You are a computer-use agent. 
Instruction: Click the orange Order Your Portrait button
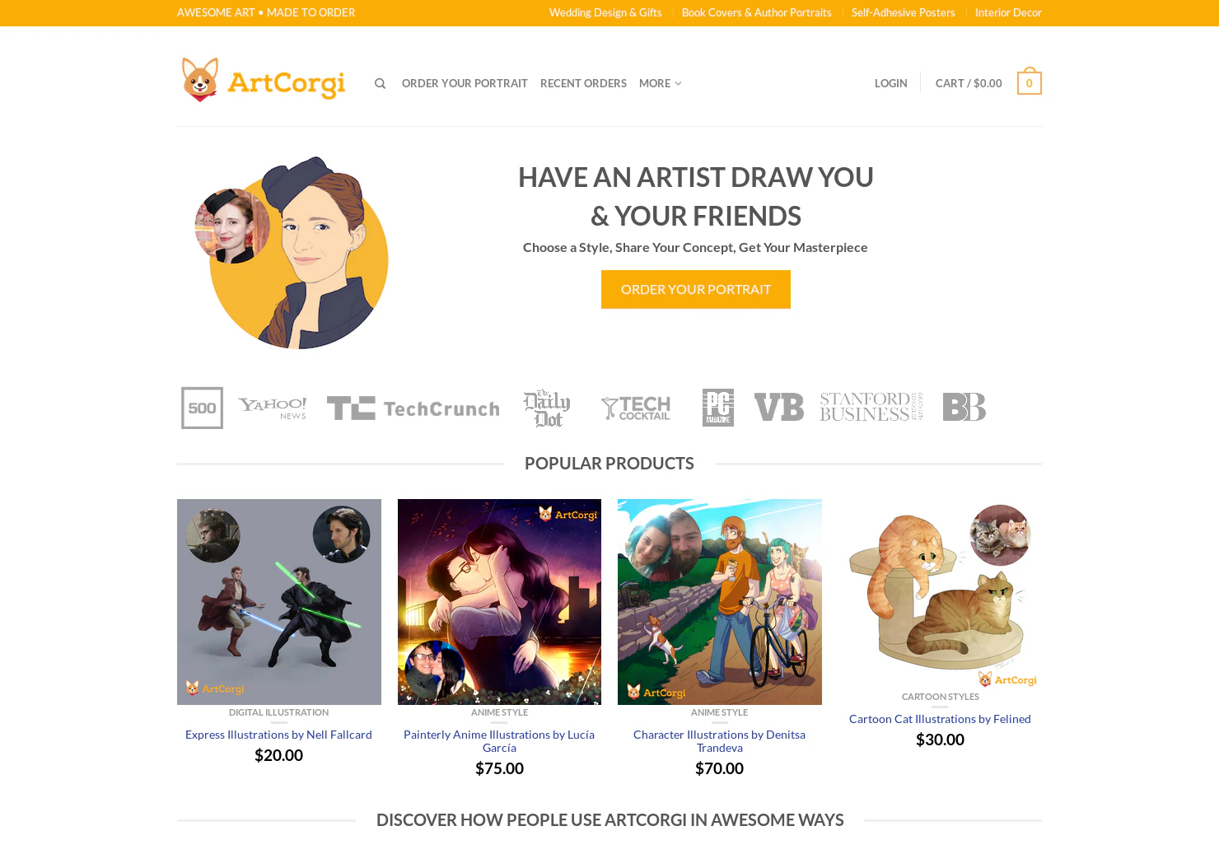[x=696, y=289]
